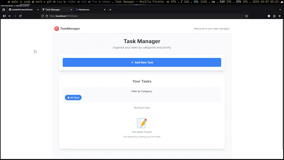Click the page vertical scrollbar
The height and width of the screenshot is (160, 284).
coord(283,84)
